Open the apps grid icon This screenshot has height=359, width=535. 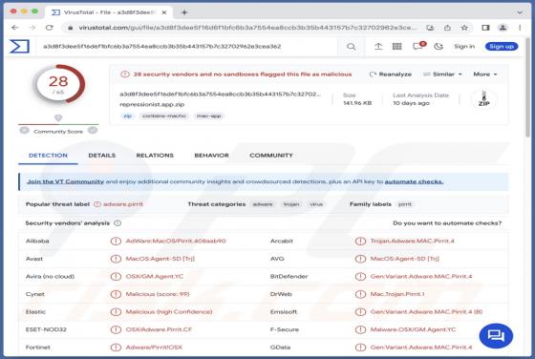tap(396, 47)
